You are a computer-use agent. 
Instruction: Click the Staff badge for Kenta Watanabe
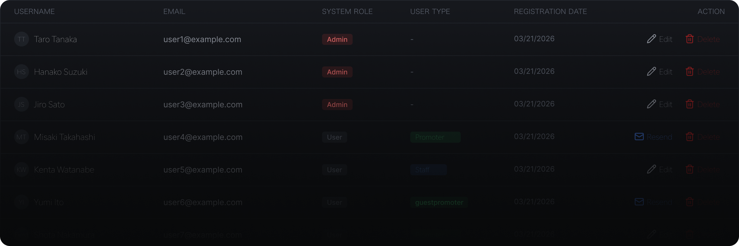coord(428,170)
